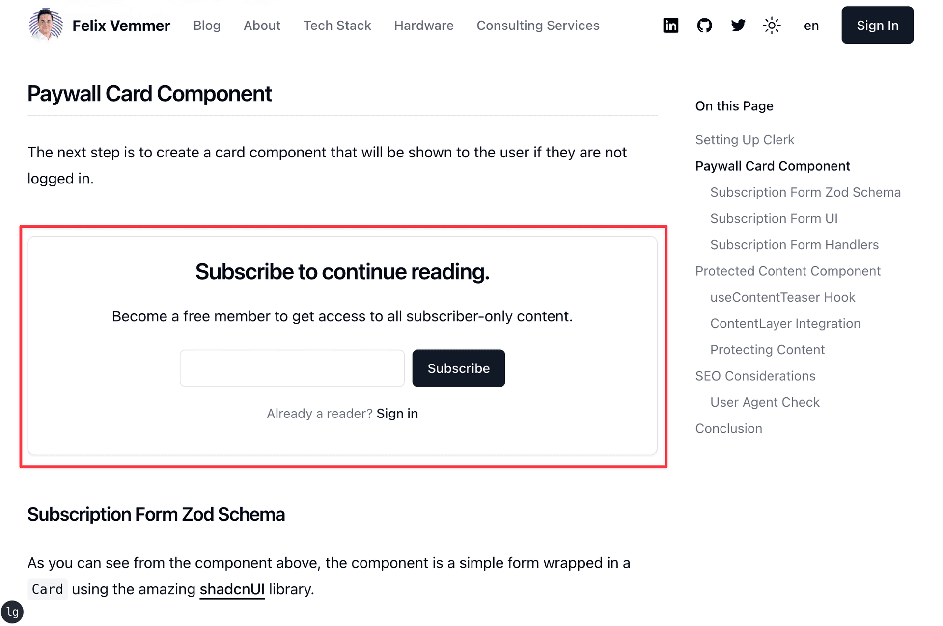Jump to Setting Up Clerk section
The image size is (943, 626).
point(745,140)
